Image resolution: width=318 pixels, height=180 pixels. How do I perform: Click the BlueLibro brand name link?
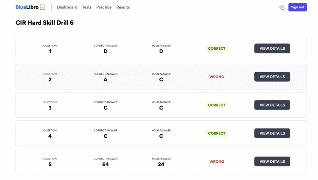[x=27, y=7]
